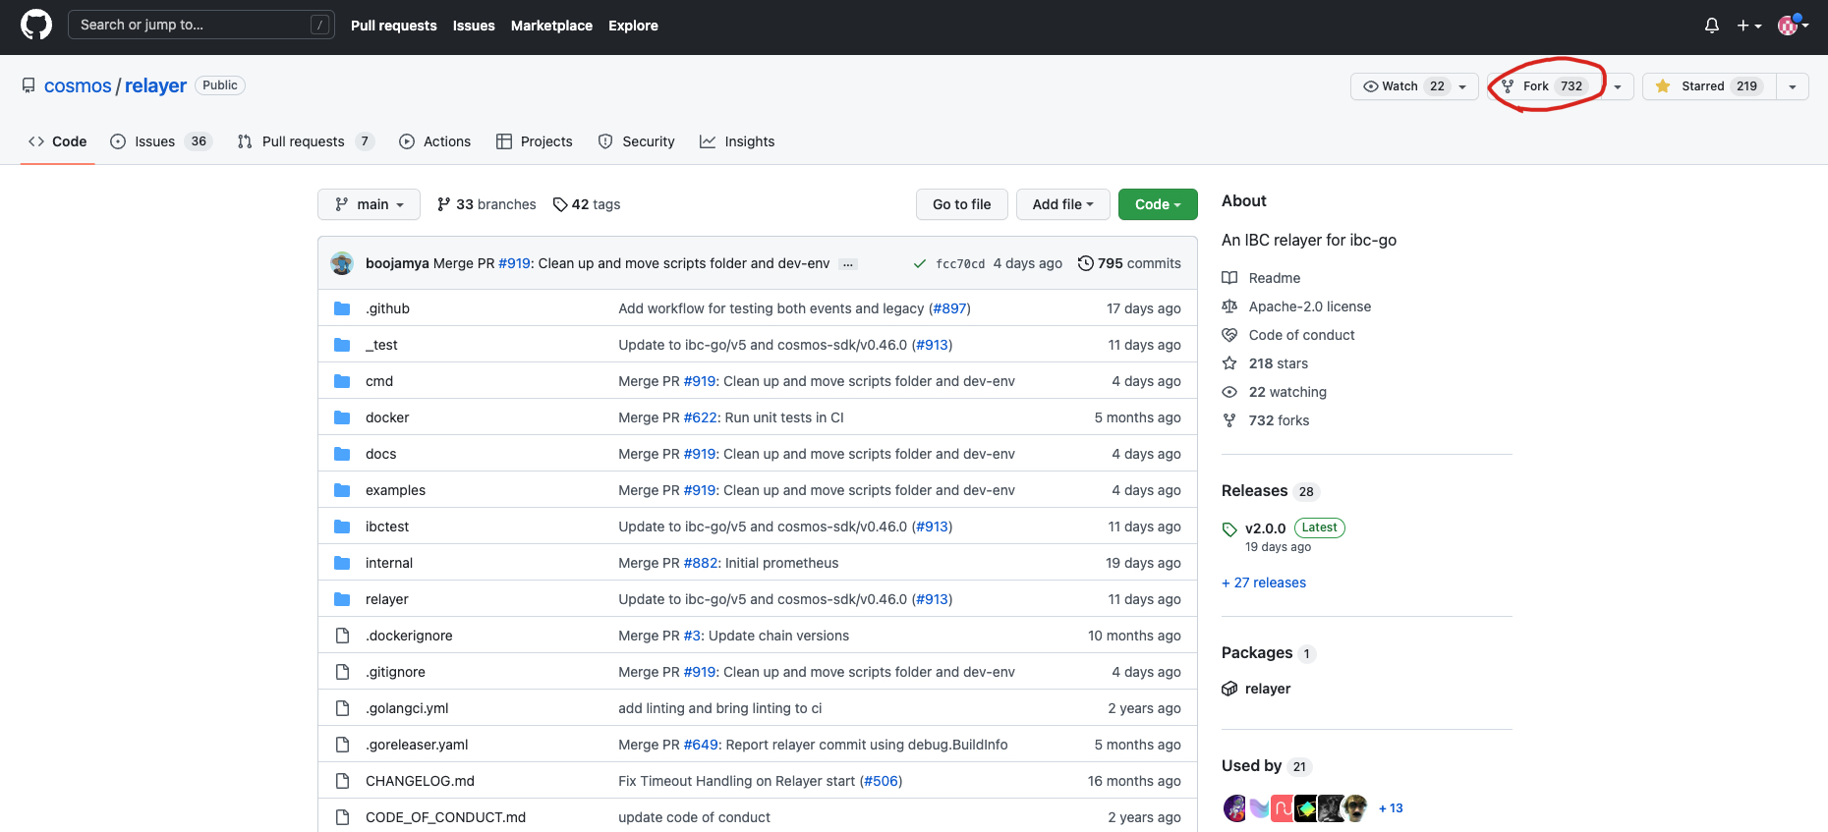Open Pull requests in top navigation
The width and height of the screenshot is (1828, 832).
pyautogui.click(x=393, y=26)
